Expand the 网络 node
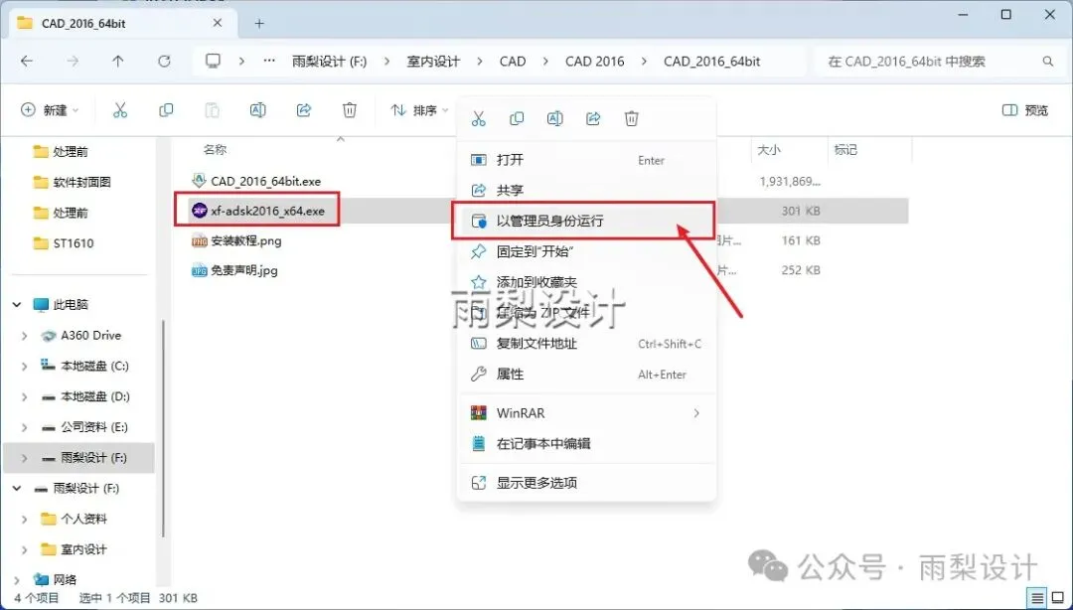Screen dimensions: 1073x610 [x=17, y=580]
